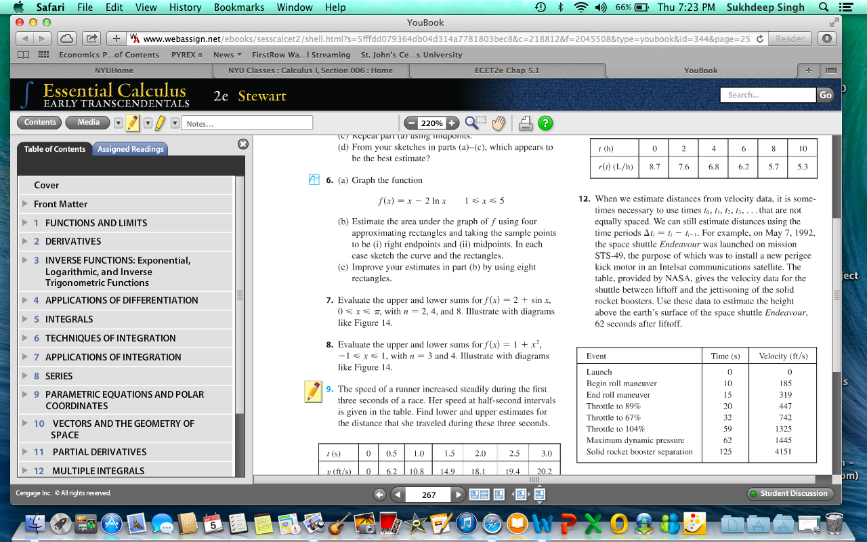Click the Notes input field
Screen dimensions: 867x542
click(x=248, y=123)
